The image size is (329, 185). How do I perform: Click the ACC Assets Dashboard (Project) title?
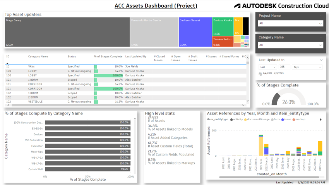[x=156, y=6]
